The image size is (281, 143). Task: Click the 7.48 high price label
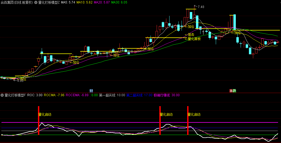[201, 7]
